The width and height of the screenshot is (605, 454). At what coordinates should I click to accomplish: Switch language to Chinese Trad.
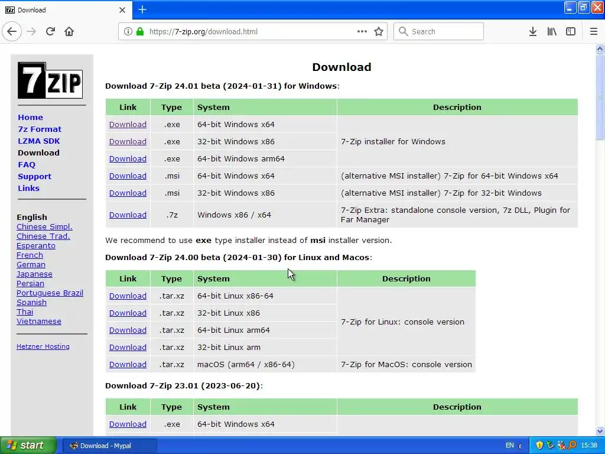[43, 236]
